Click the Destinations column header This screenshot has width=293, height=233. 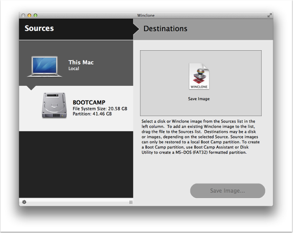tap(165, 29)
